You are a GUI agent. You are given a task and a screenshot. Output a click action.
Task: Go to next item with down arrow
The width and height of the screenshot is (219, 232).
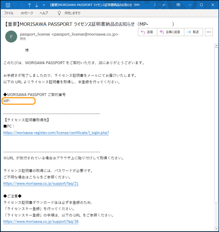tap(36, 5)
